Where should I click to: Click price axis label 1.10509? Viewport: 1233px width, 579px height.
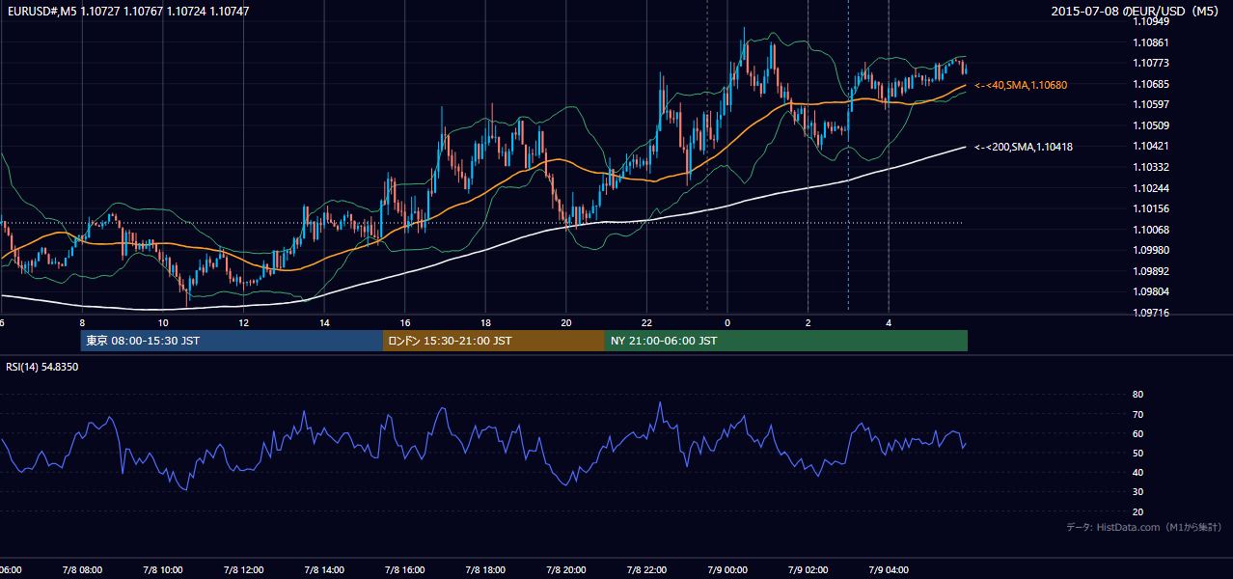click(x=1150, y=125)
